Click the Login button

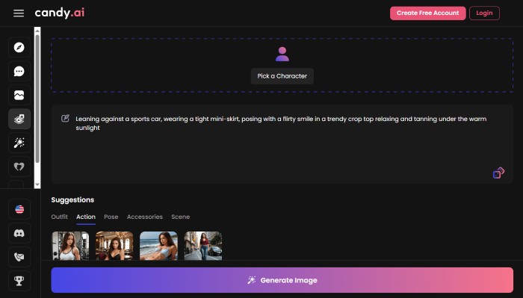coord(484,13)
